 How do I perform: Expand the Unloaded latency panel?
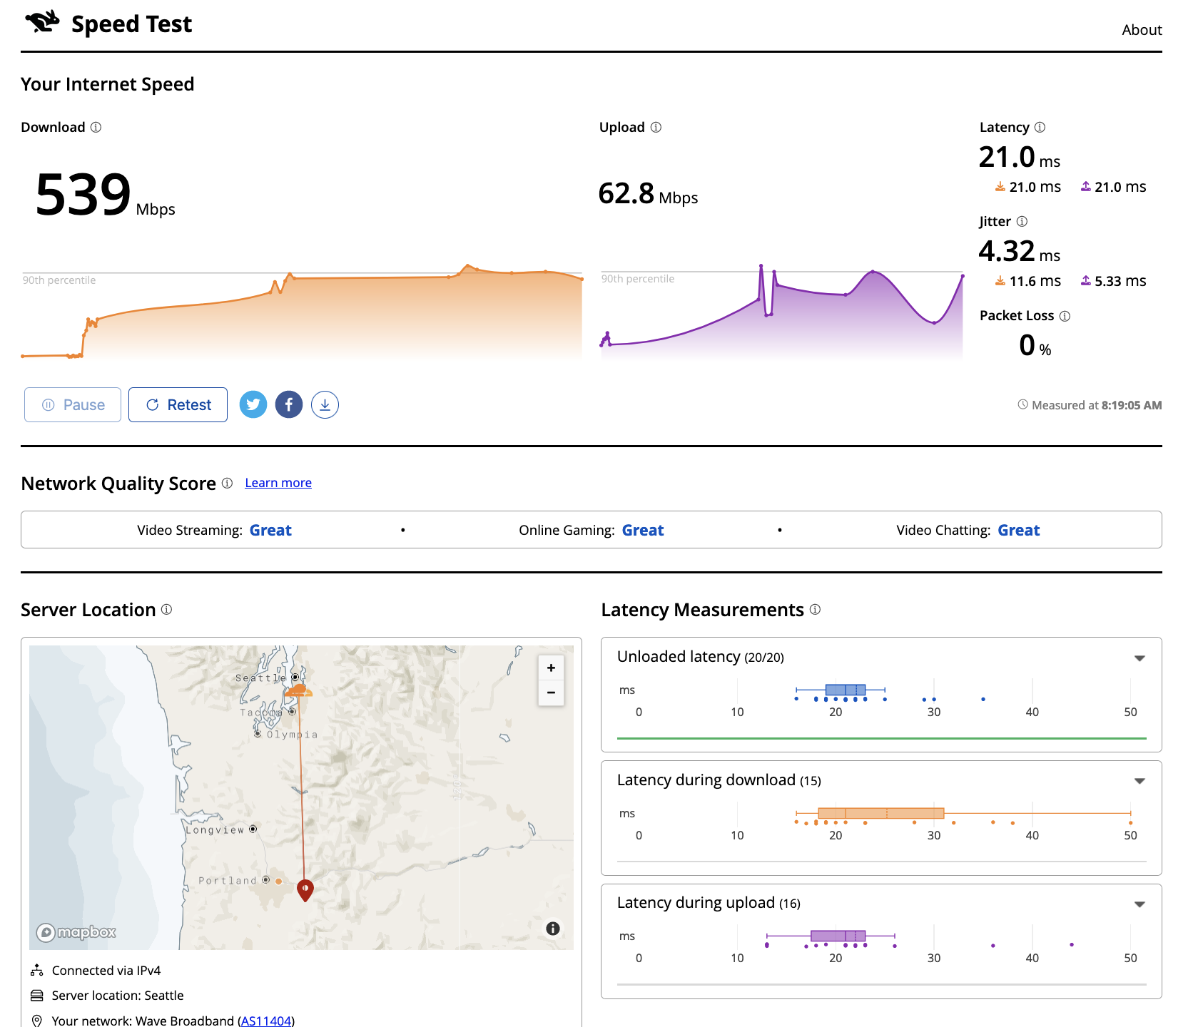pos(1139,658)
